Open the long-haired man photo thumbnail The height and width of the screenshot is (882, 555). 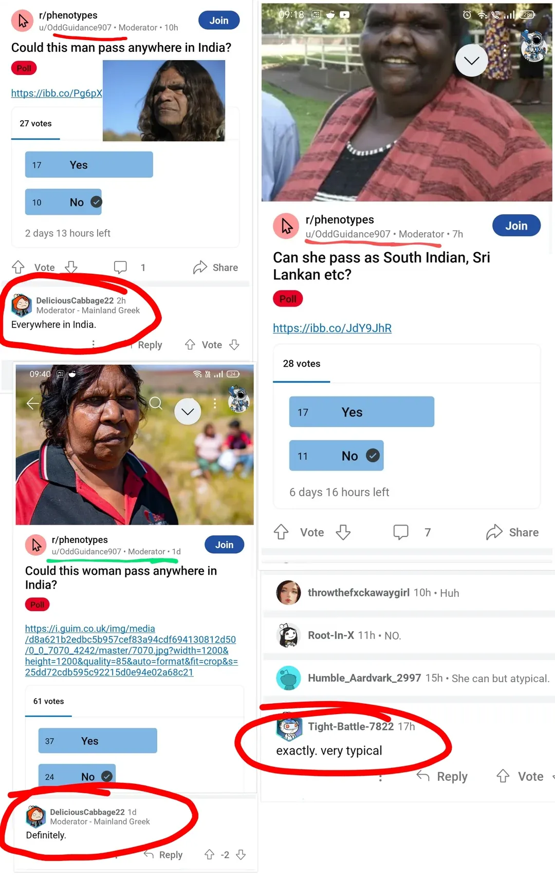pos(164,101)
